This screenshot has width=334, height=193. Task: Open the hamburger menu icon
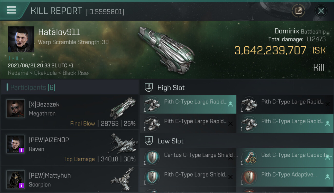pos(11,10)
